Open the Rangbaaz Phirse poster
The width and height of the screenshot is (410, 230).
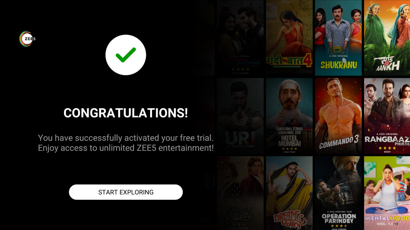pyautogui.click(x=387, y=116)
